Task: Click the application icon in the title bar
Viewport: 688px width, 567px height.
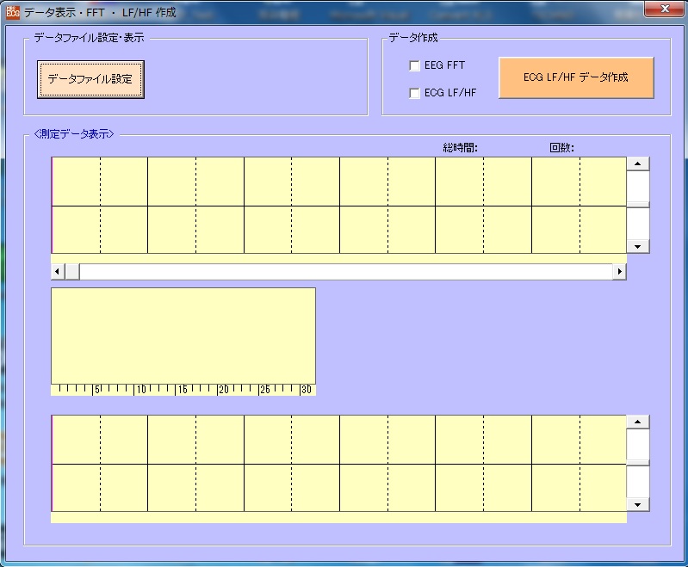Action: point(12,13)
